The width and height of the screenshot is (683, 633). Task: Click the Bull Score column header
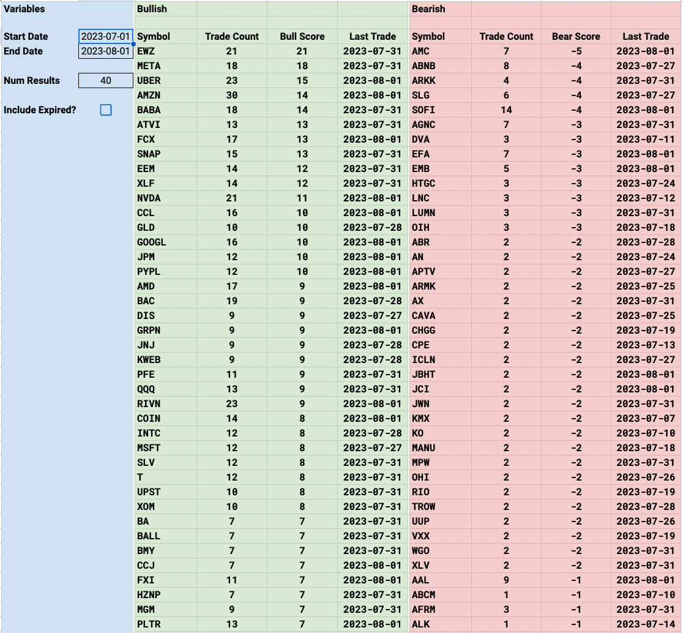click(x=302, y=37)
